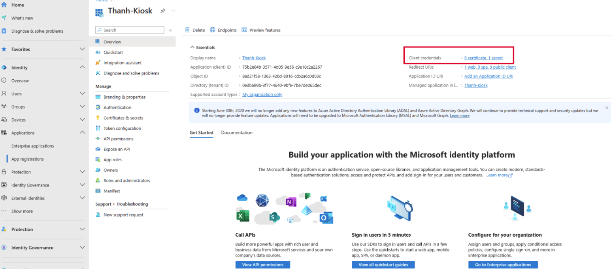Image resolution: width=611 pixels, height=269 pixels.
Task: Click the What's new icon
Action: click(4, 18)
